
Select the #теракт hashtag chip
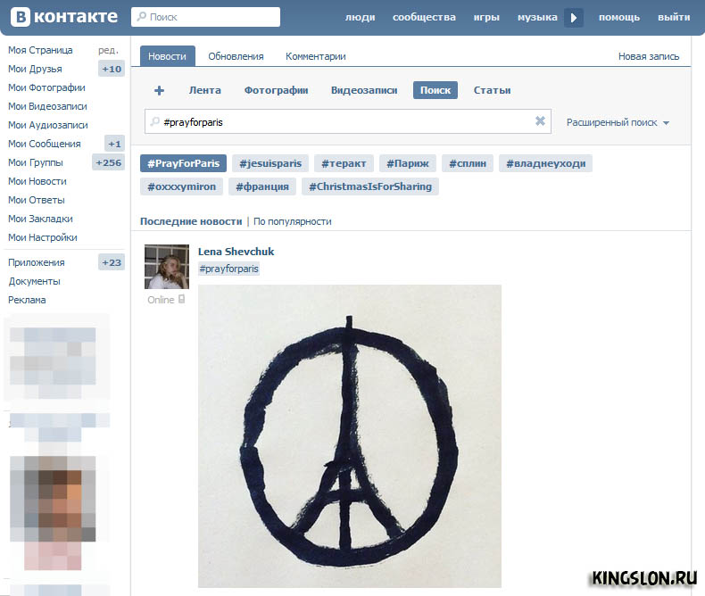pos(344,163)
